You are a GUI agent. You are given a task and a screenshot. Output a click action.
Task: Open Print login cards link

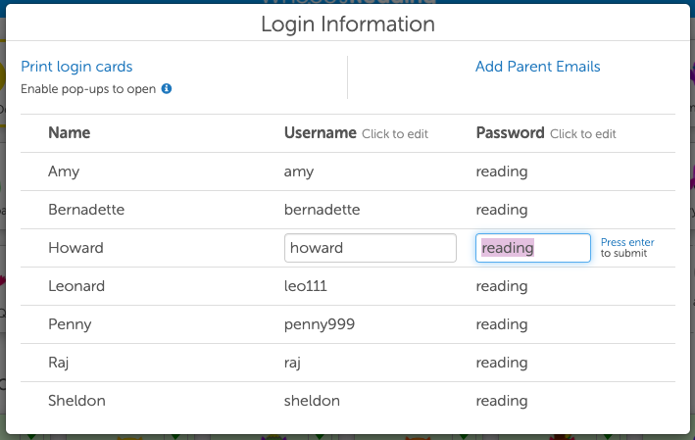point(76,67)
